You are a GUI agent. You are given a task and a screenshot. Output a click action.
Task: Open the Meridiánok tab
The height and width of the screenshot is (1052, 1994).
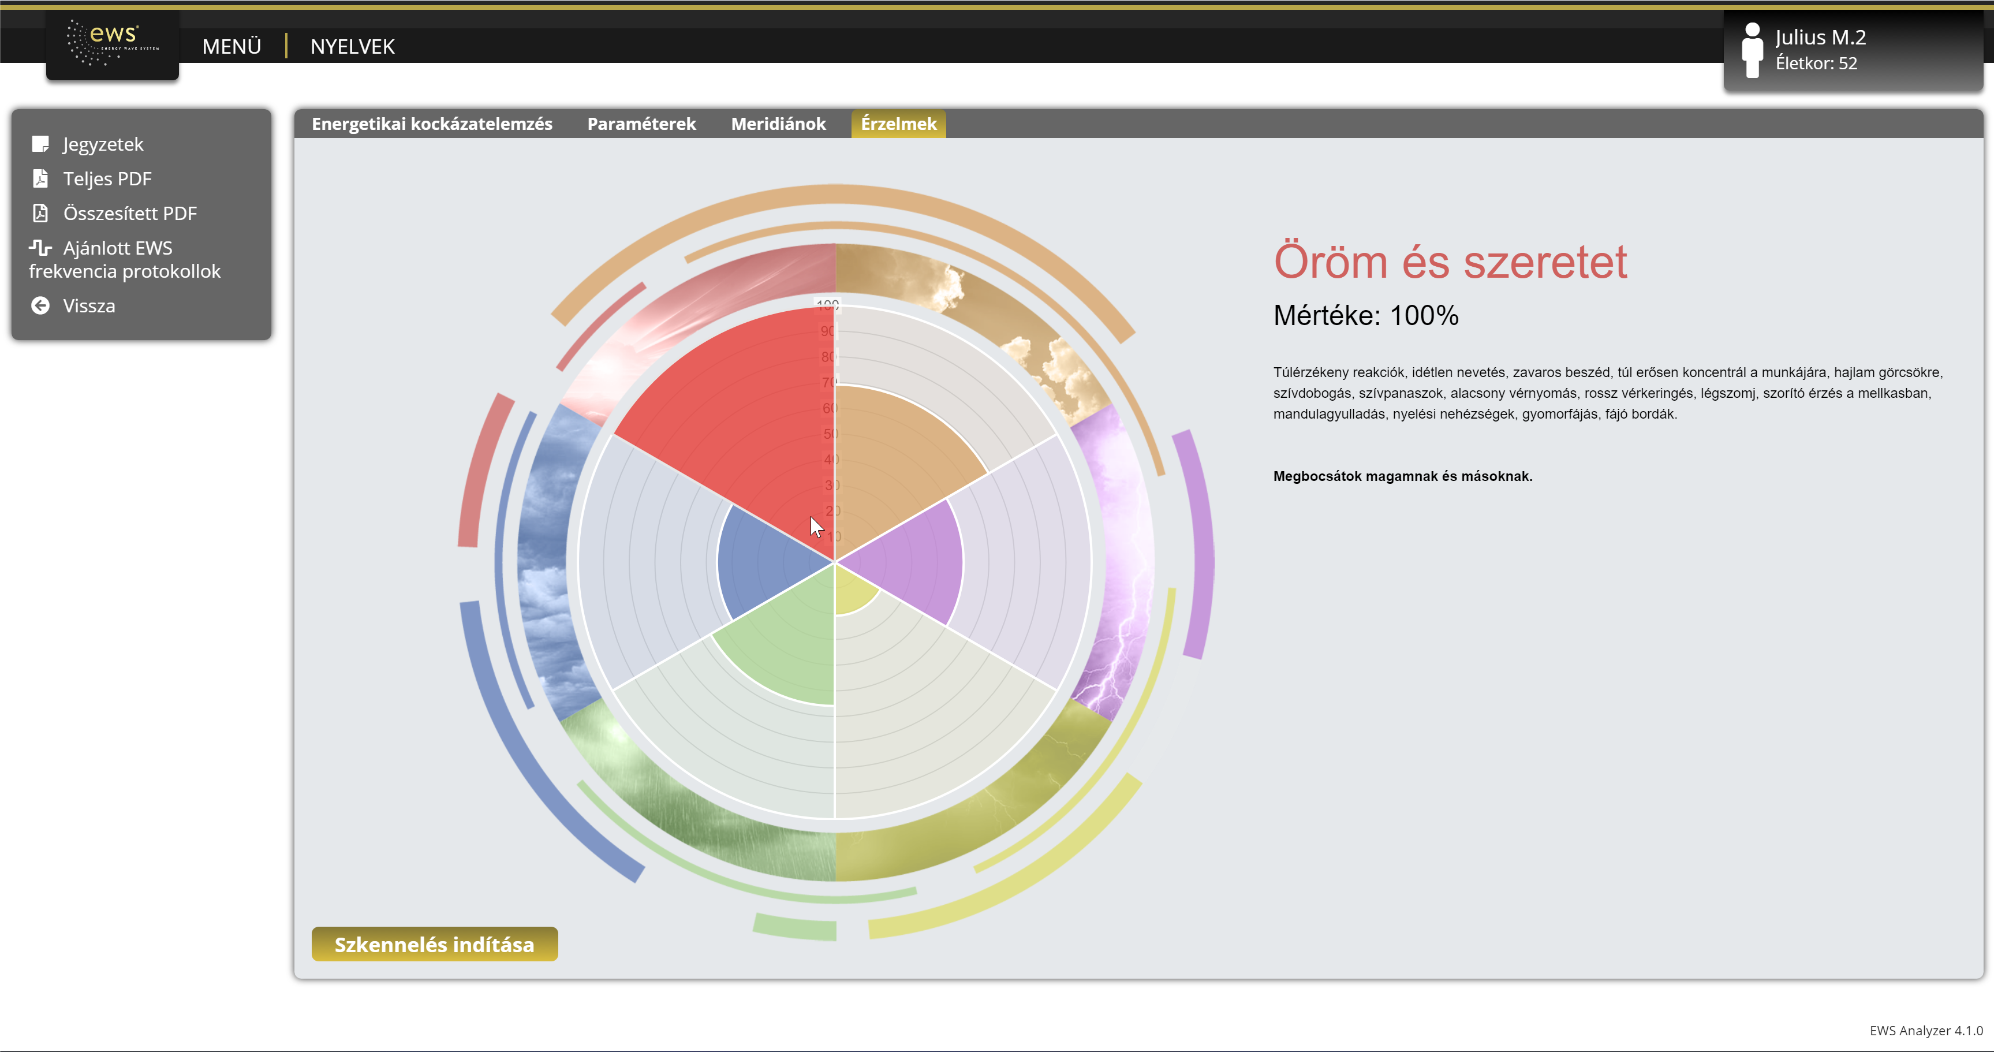click(778, 124)
